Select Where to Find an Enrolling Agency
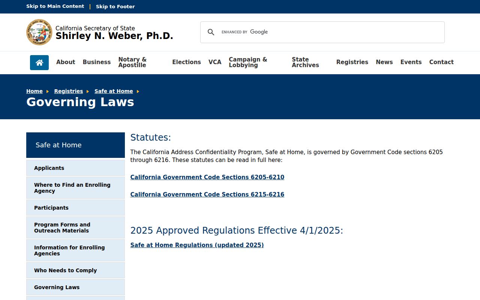The width and height of the screenshot is (480, 300). pos(75,188)
